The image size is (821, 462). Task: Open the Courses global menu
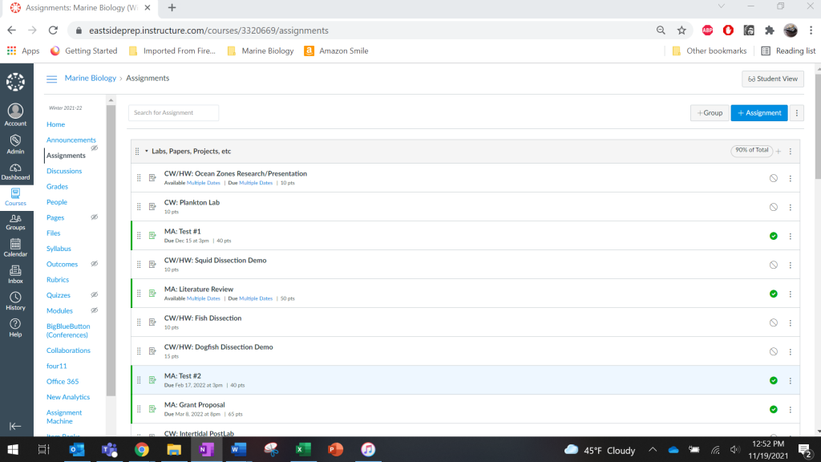pos(16,197)
